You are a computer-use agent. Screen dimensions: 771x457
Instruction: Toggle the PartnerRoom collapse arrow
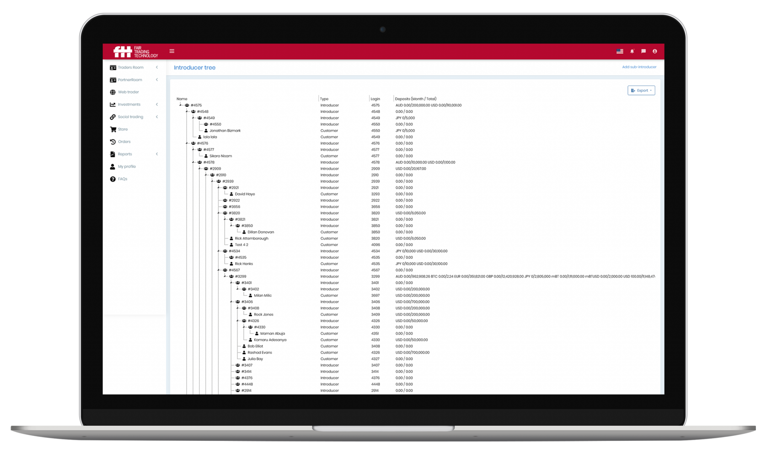tap(158, 79)
